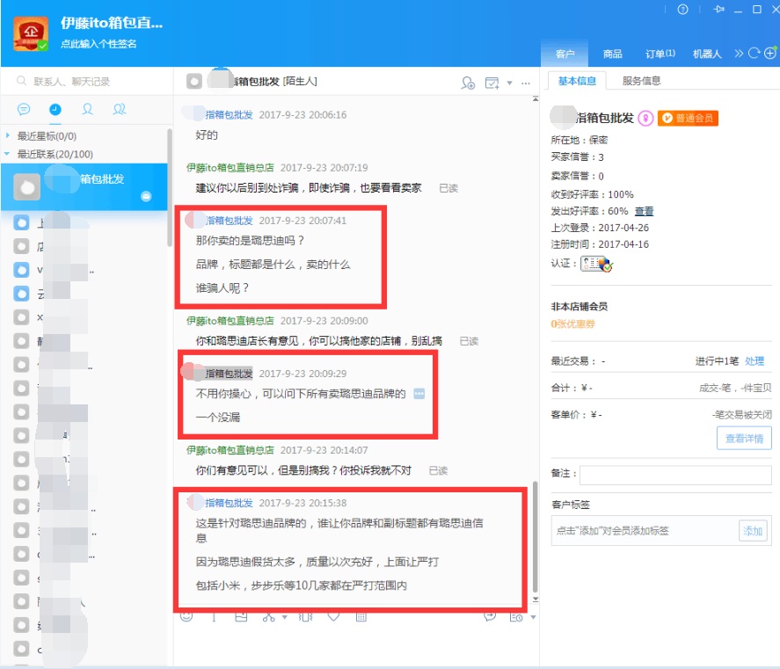780x669 pixels.
Task: Take a screenshot with the scissors tool
Action: point(268,617)
